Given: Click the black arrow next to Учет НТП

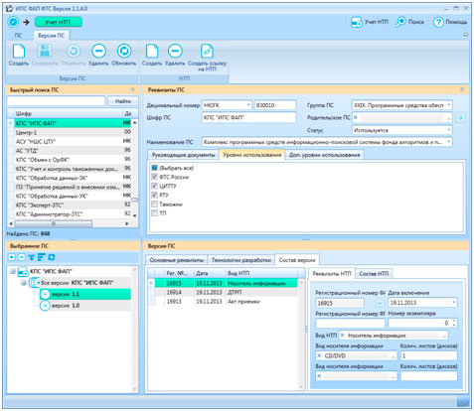Looking at the screenshot, I should point(27,22).
